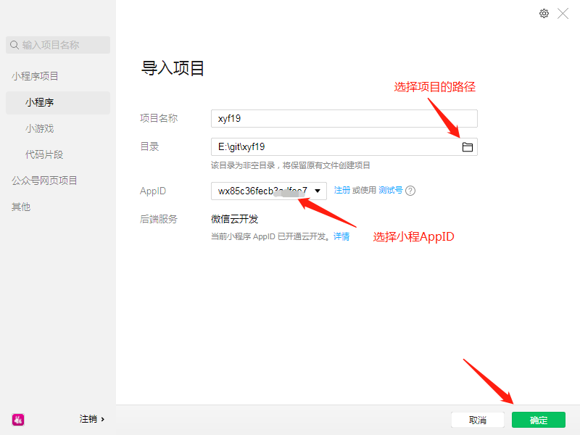Select 小程序 in the sidebar
The height and width of the screenshot is (435, 580).
[x=58, y=102]
